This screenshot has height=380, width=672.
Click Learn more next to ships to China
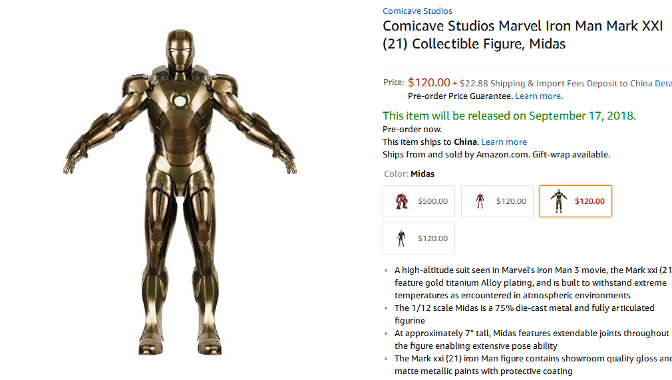tap(504, 142)
